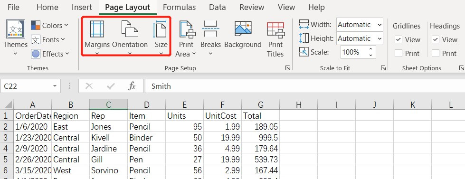This screenshot has width=465, height=179.
Task: Select cell with date 2/9/2020
Action: pos(33,149)
